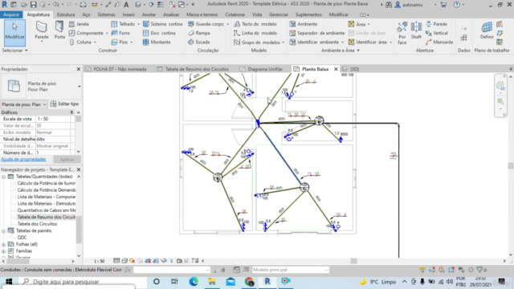Toggle the reveal hidden elements lightbulb
The image size is (514, 289).
click(x=171, y=261)
